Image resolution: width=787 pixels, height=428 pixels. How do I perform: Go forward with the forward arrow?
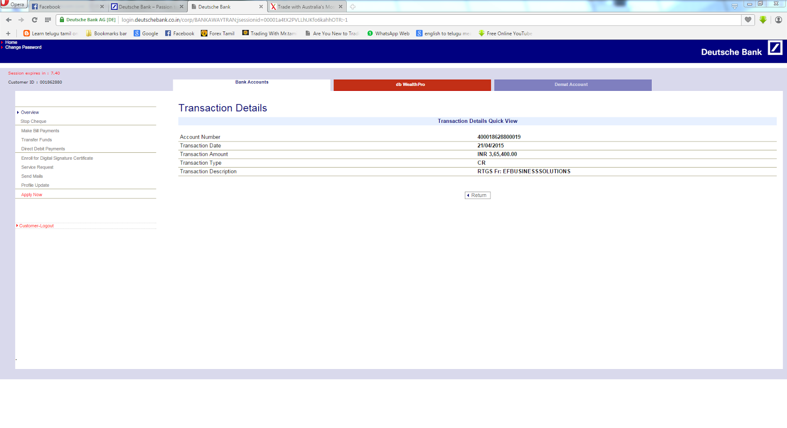point(21,20)
